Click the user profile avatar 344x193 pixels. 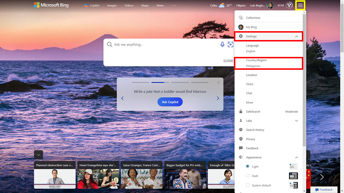pos(270,5)
